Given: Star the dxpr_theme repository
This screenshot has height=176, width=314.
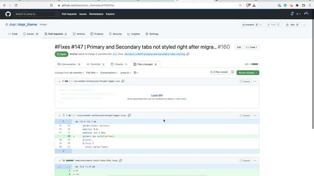Looking at the screenshot, I should click(292, 25).
